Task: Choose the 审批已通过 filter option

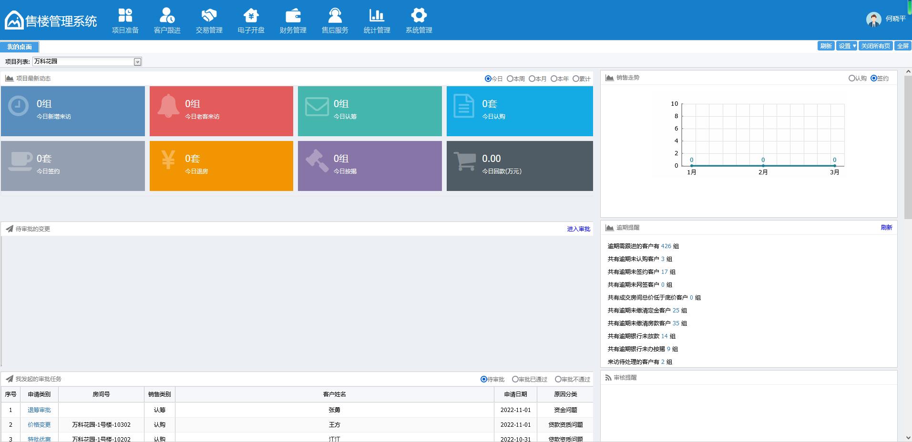Action: (515, 379)
